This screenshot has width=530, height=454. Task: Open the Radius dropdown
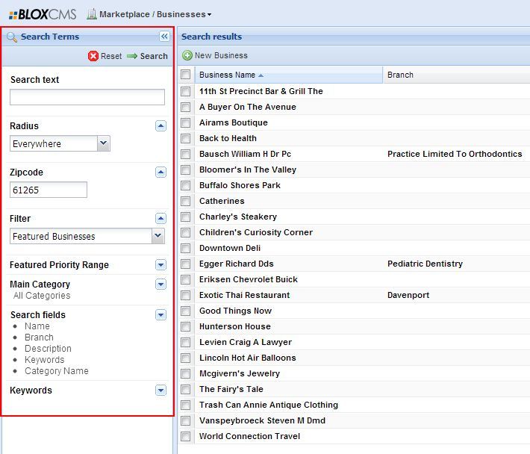[x=103, y=143]
